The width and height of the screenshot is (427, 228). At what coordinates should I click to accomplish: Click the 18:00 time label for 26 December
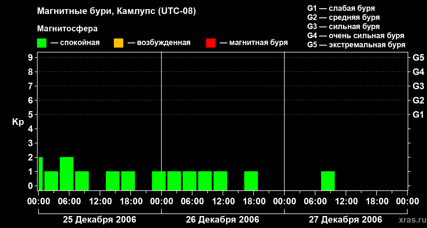coord(254,201)
